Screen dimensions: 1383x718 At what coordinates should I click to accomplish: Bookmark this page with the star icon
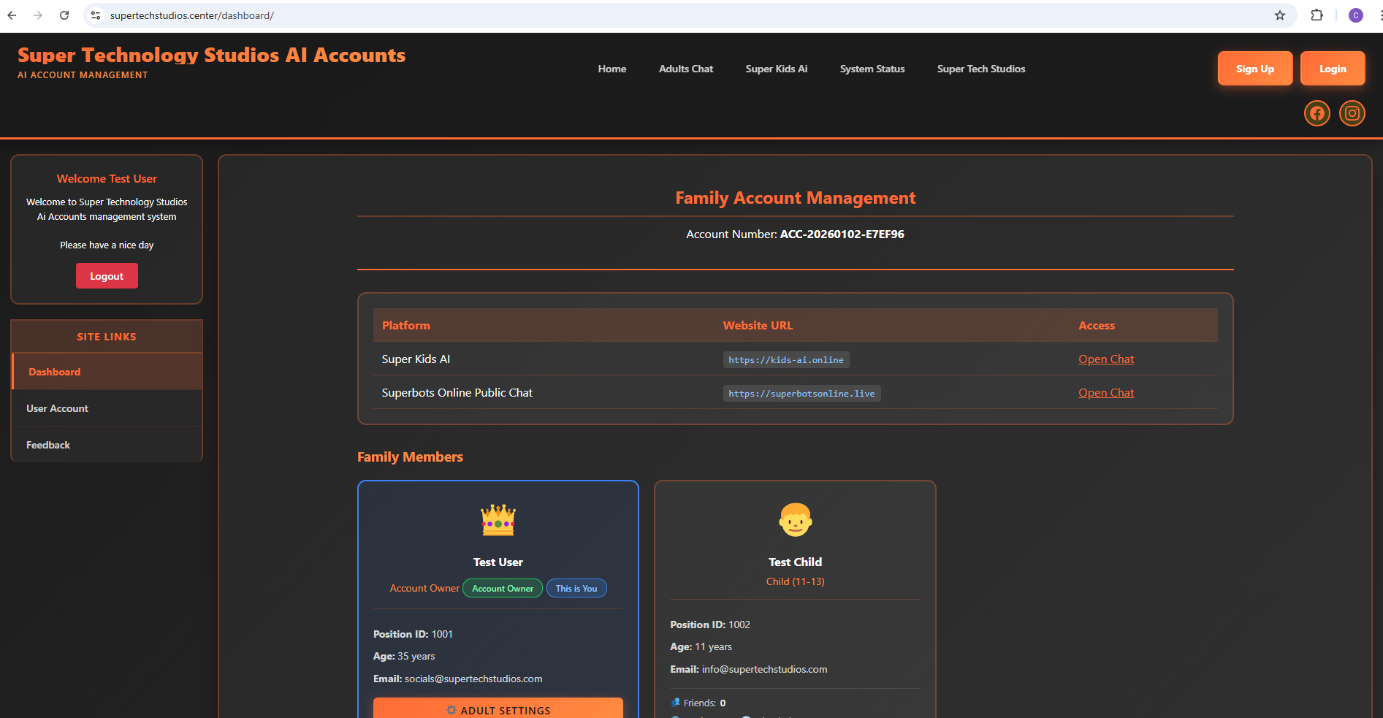tap(1280, 15)
